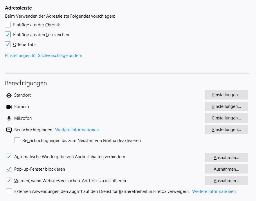
Task: Open Mikrofon Einstellungen button
Action: [x=226, y=118]
